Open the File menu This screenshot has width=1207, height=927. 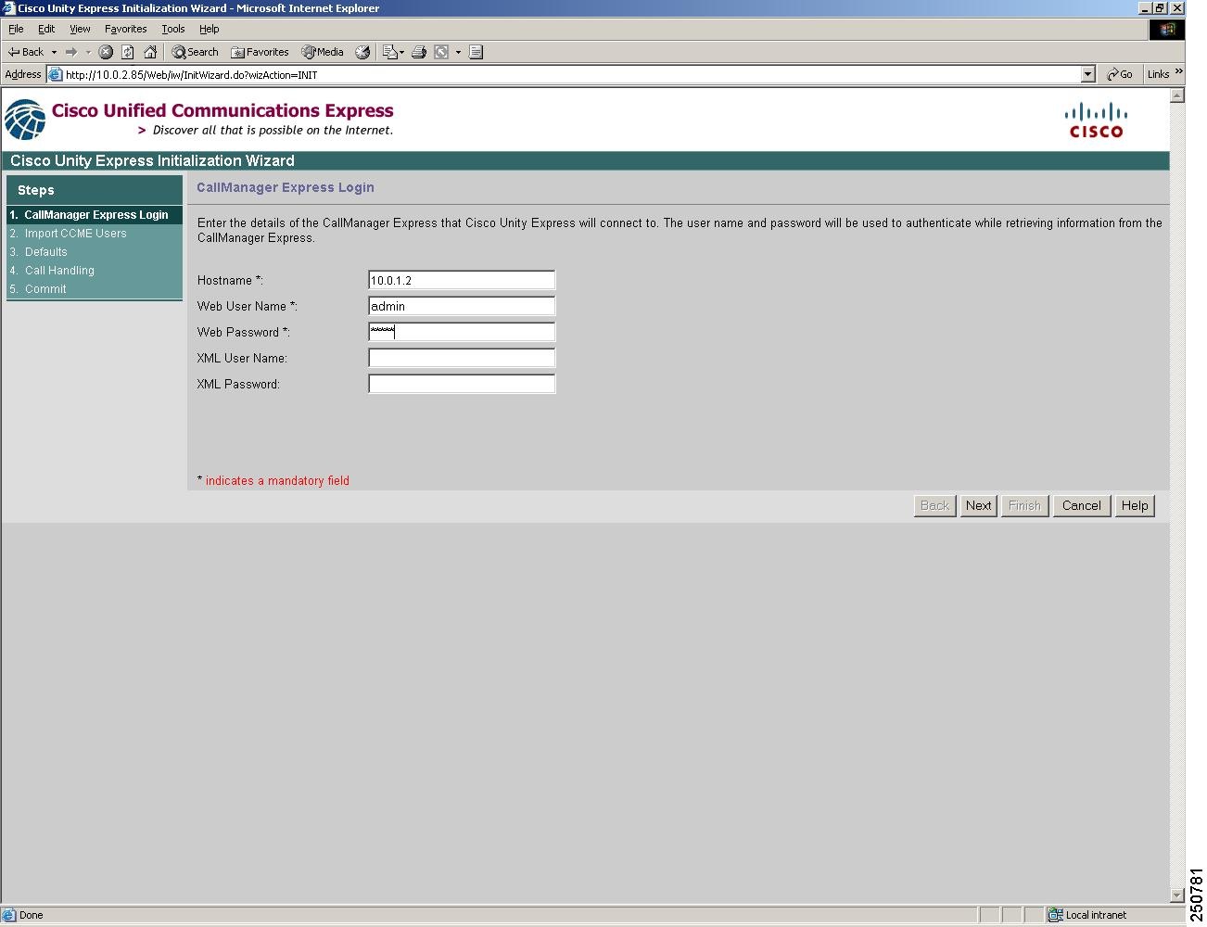pos(16,29)
